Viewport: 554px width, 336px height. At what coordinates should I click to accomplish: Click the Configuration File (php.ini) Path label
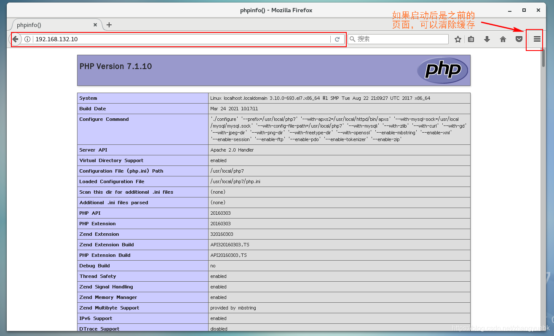(121, 171)
